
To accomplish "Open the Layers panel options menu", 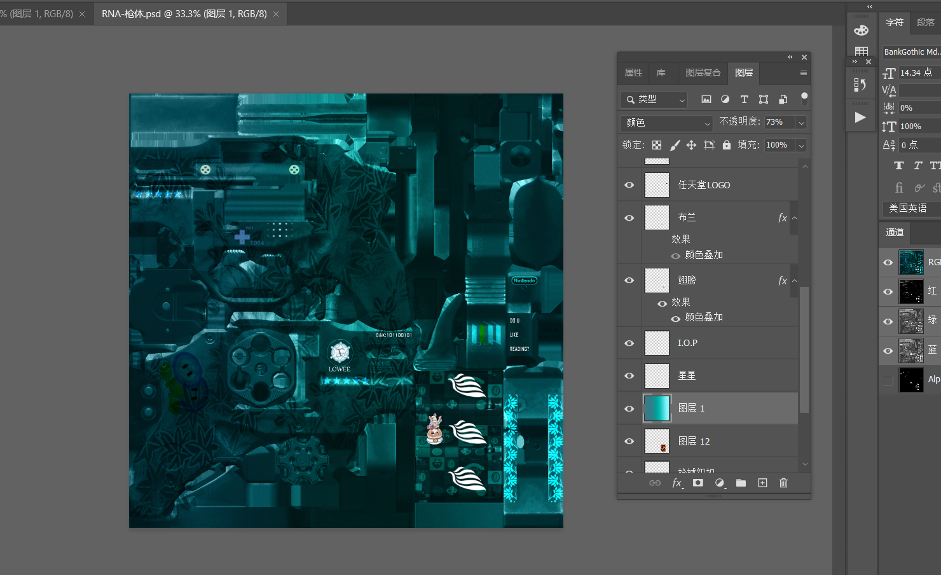I will pos(804,73).
